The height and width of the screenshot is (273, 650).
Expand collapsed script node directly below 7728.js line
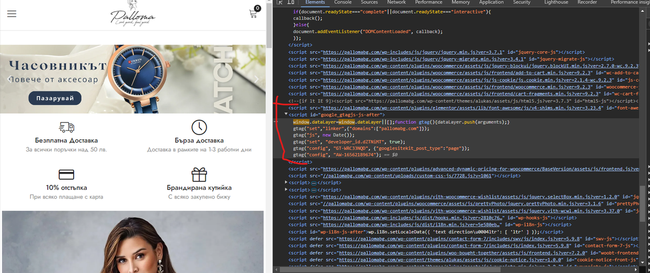coord(285,183)
